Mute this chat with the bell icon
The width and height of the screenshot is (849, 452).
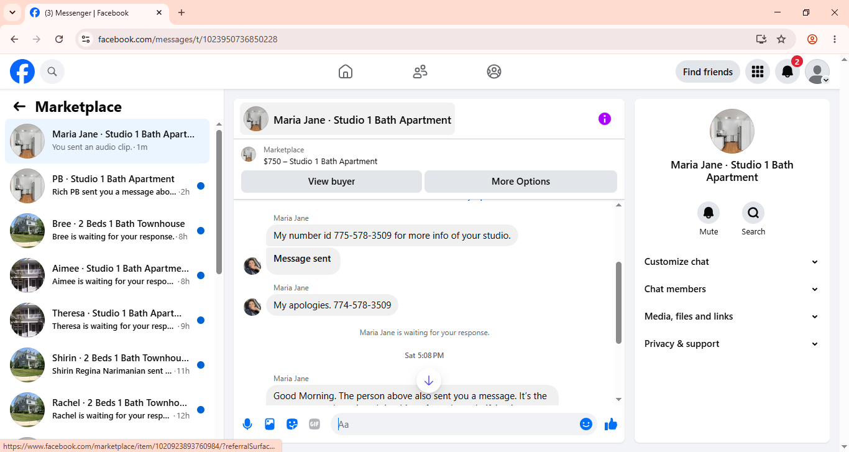709,213
